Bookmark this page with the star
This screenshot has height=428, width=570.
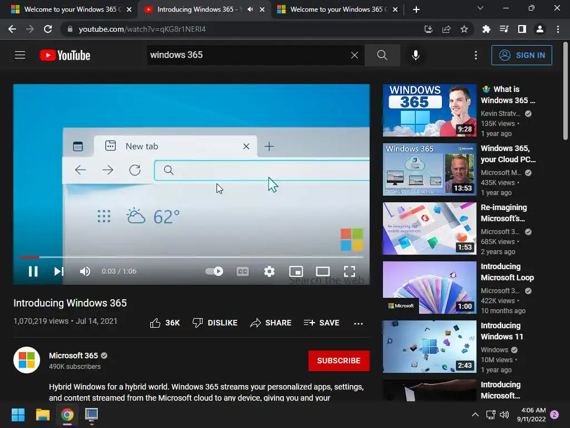click(x=464, y=29)
